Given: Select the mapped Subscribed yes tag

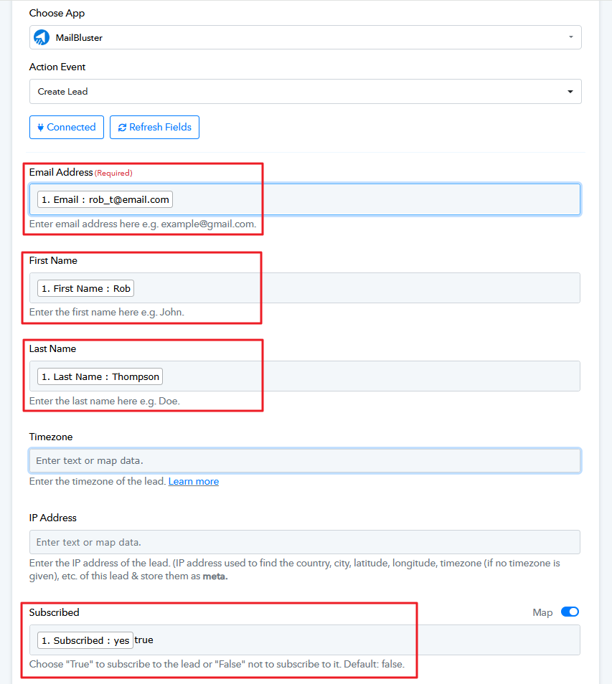Looking at the screenshot, I should point(85,640).
